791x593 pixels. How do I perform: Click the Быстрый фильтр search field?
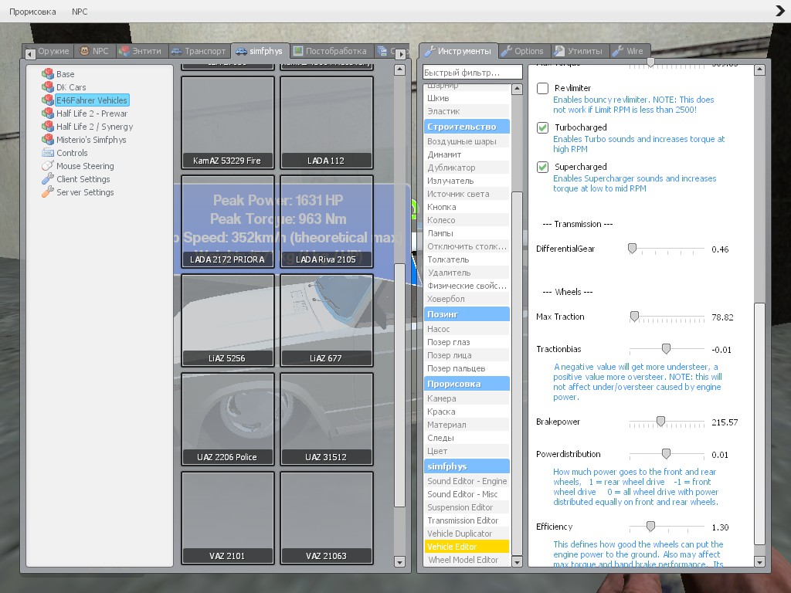(472, 73)
